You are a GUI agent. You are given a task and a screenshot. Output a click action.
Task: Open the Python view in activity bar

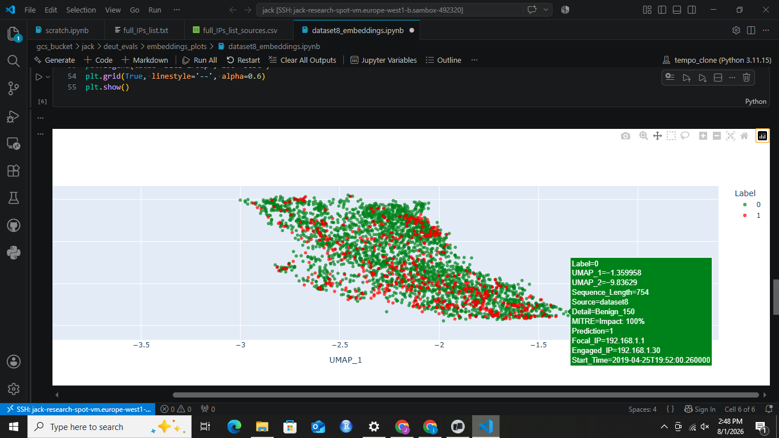[x=14, y=252]
